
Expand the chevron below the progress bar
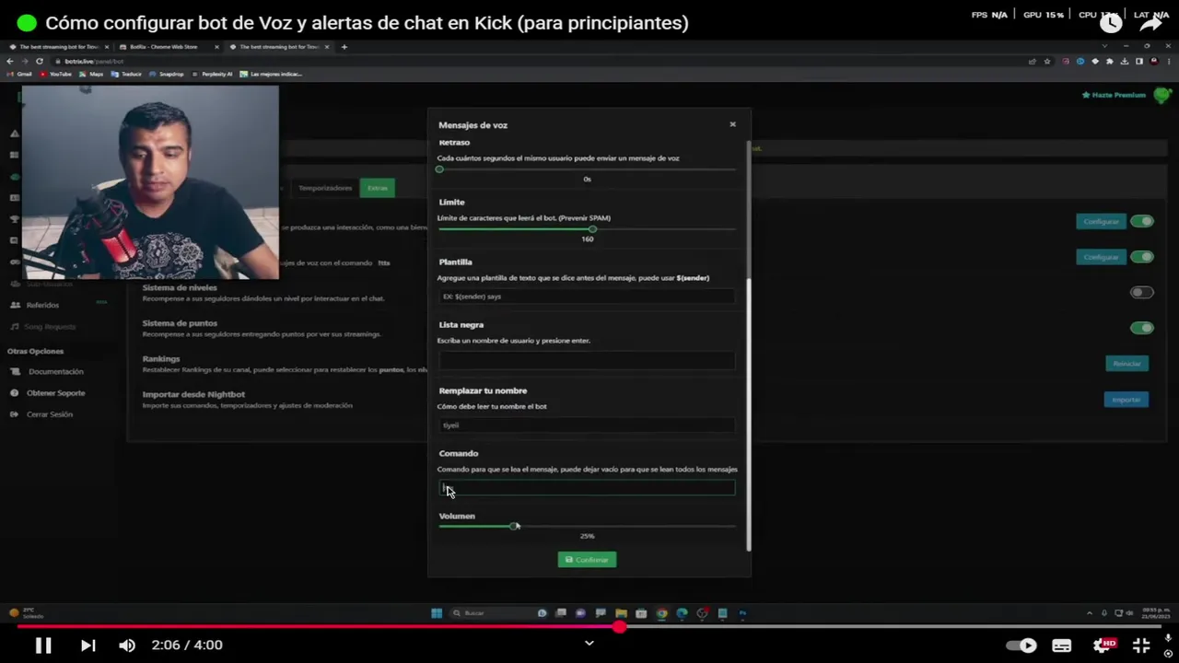click(x=589, y=643)
